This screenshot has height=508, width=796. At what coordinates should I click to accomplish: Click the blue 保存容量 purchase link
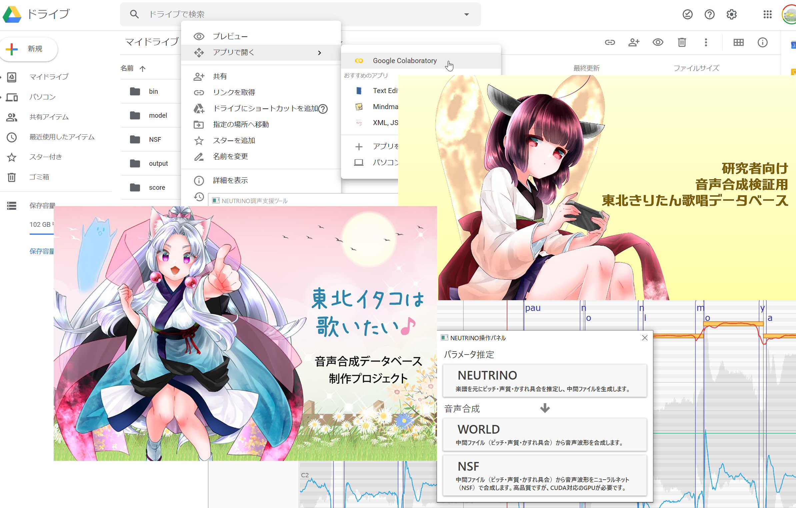pos(42,251)
